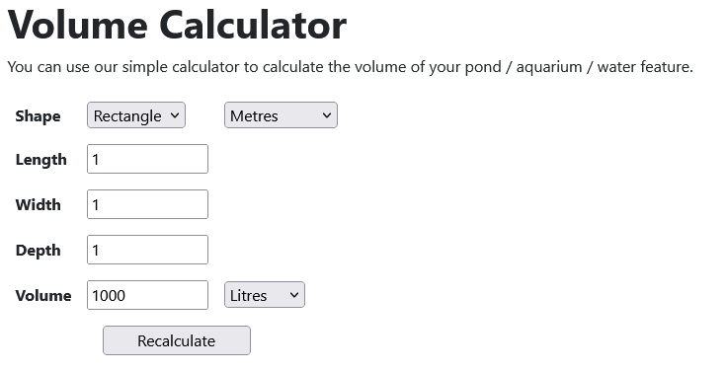The image size is (726, 371).
Task: Click the Volume field showing 1000
Action: pos(148,295)
